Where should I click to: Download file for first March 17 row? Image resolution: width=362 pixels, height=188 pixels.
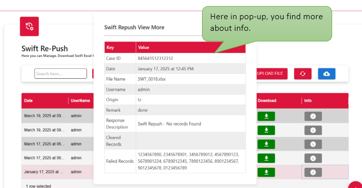tap(266, 144)
